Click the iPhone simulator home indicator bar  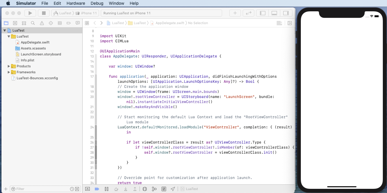(341, 187)
